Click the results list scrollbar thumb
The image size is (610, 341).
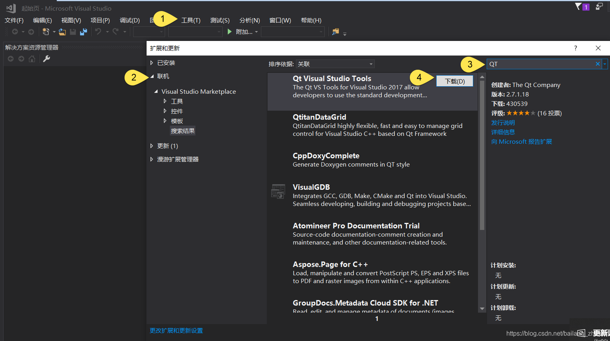pos(482,155)
